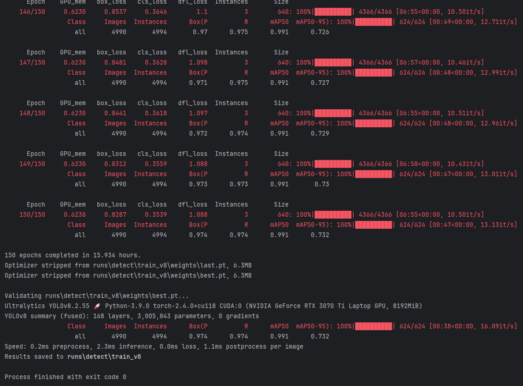Click the training progress bar for epoch 147/150

click(333, 62)
